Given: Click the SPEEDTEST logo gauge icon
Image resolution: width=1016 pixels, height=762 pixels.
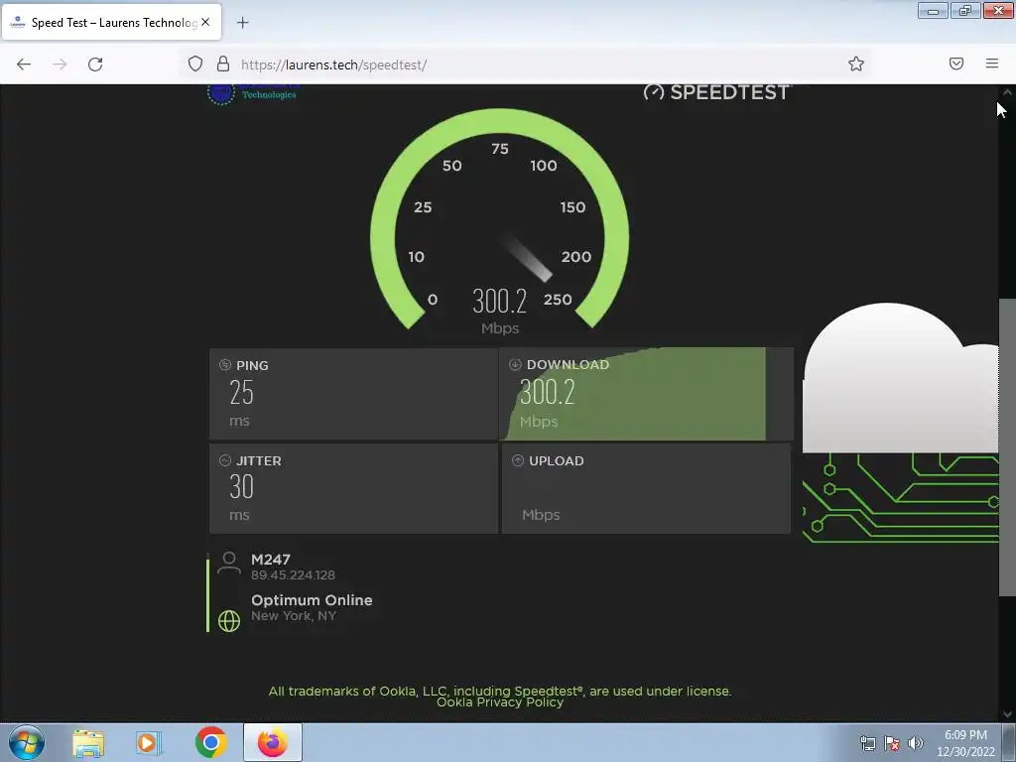Looking at the screenshot, I should click(x=653, y=92).
